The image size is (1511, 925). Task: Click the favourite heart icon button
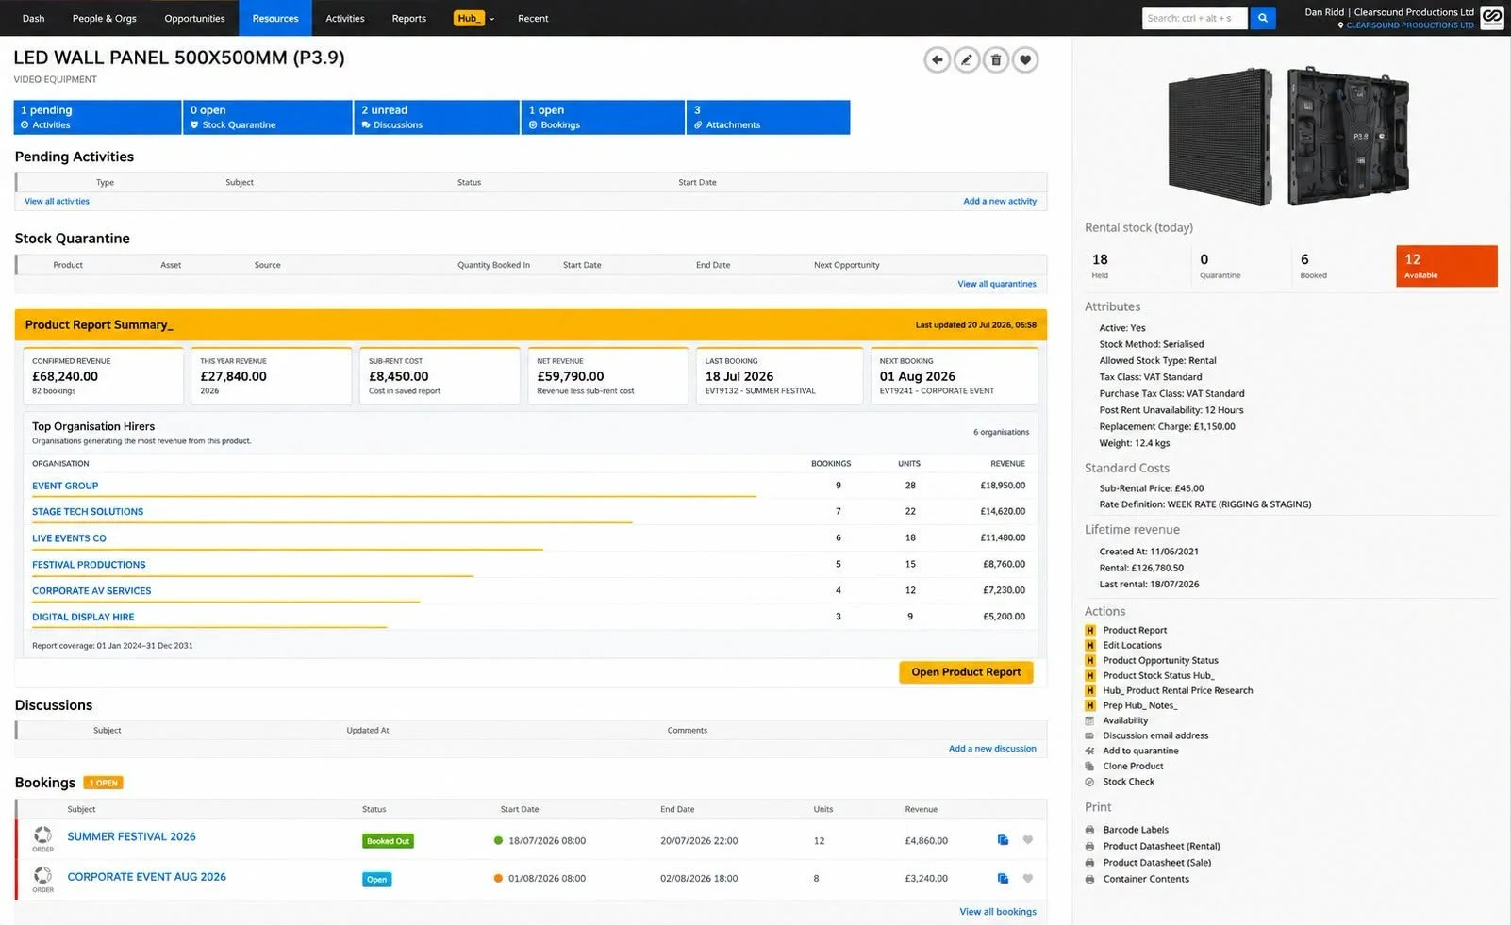[1025, 60]
